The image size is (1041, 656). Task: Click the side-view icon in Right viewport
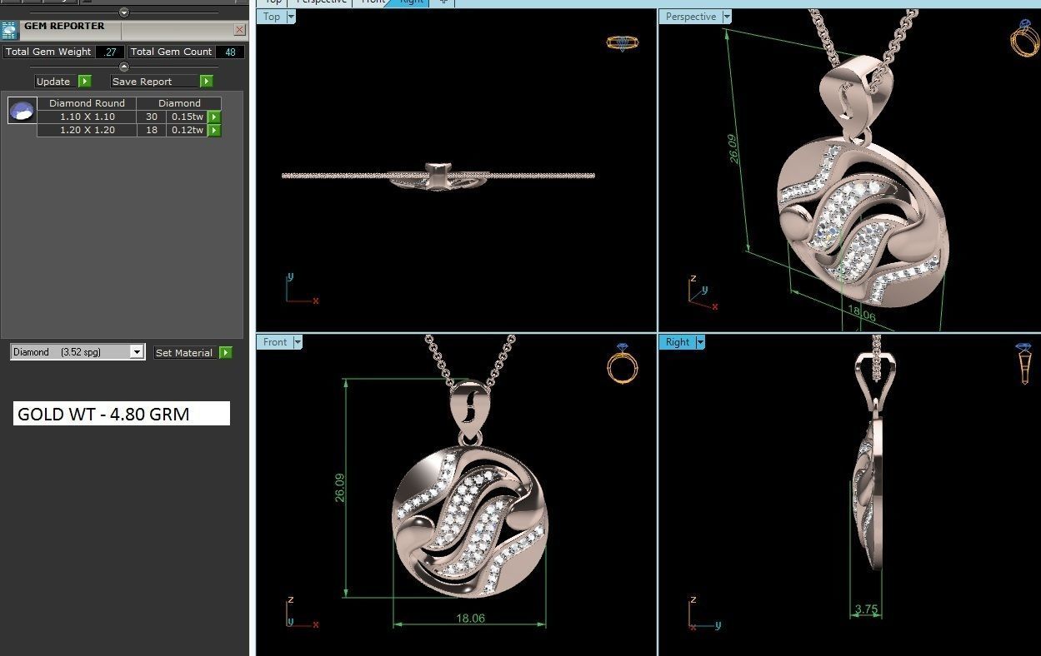[1024, 363]
